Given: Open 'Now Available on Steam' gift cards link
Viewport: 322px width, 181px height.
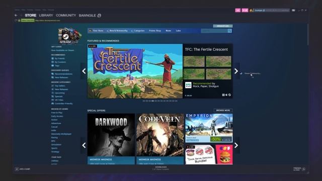Looking at the screenshot, I should tap(62, 50).
